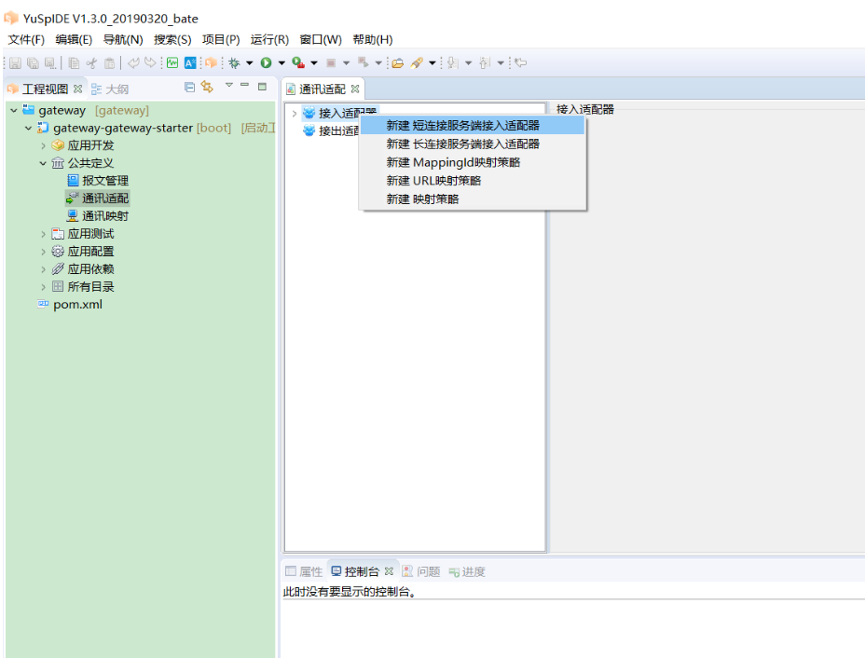Screen dimensions: 865x658
Task: Collapse the 公共定义 tree node
Action: pos(43,163)
